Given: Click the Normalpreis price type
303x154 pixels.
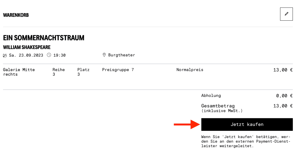Looking at the screenshot, I should pyautogui.click(x=190, y=70).
